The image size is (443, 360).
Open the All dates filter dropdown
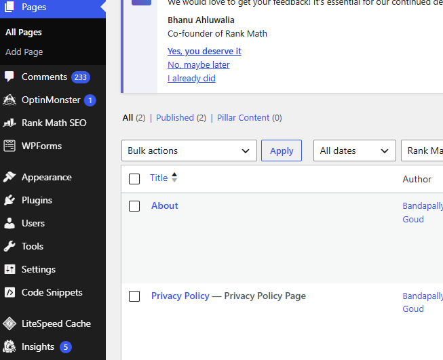(355, 151)
